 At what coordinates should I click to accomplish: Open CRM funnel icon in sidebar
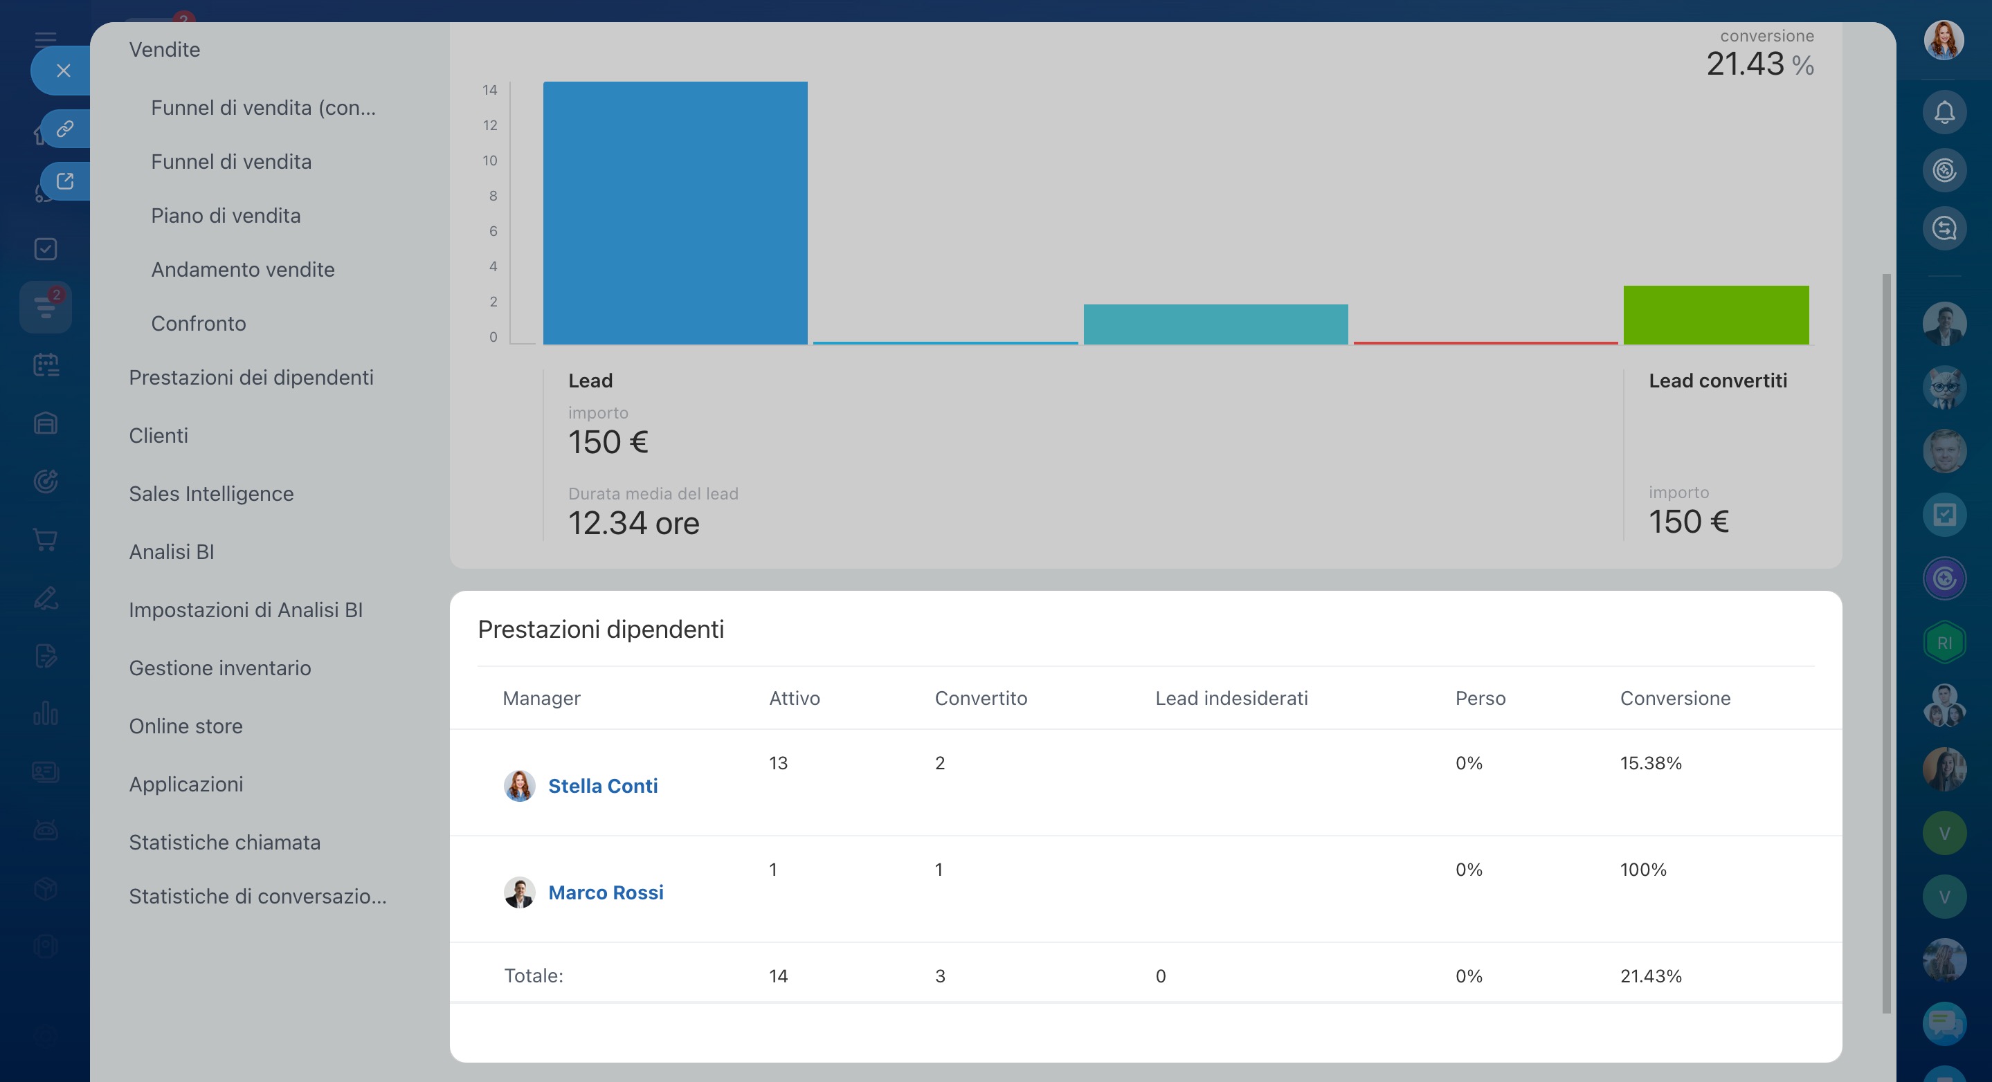(x=46, y=308)
